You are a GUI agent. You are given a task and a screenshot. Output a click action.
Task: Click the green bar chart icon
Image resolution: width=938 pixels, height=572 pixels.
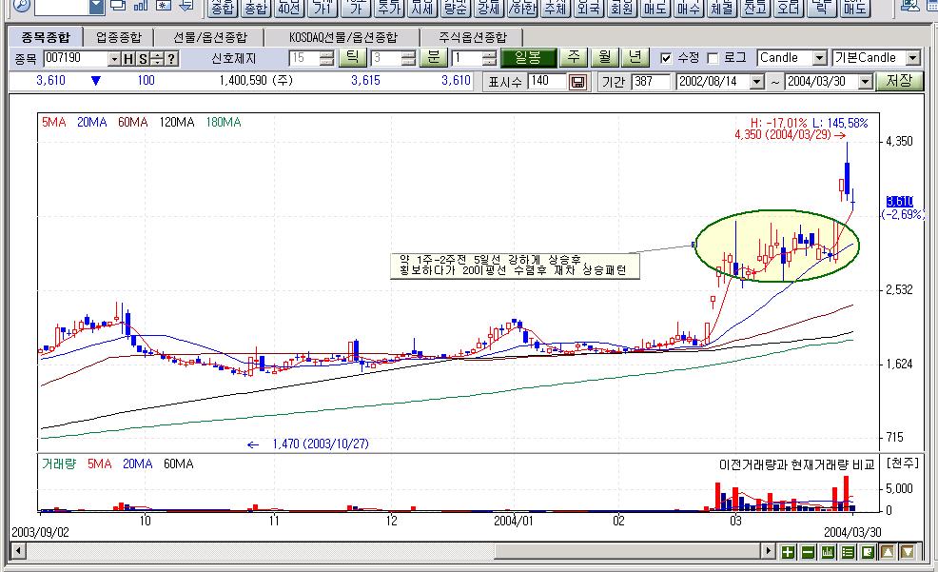[x=828, y=552]
